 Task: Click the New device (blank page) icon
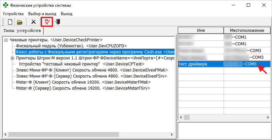[10, 22]
